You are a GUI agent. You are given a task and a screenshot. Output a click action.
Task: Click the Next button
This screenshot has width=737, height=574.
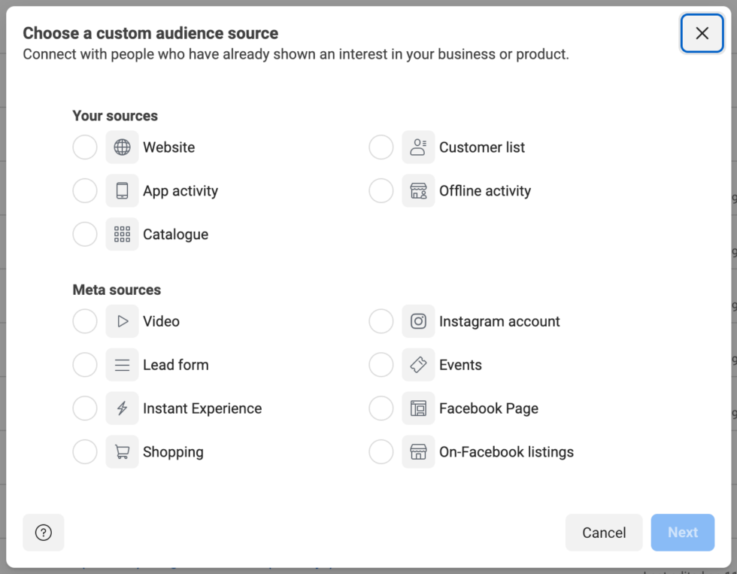tap(682, 533)
